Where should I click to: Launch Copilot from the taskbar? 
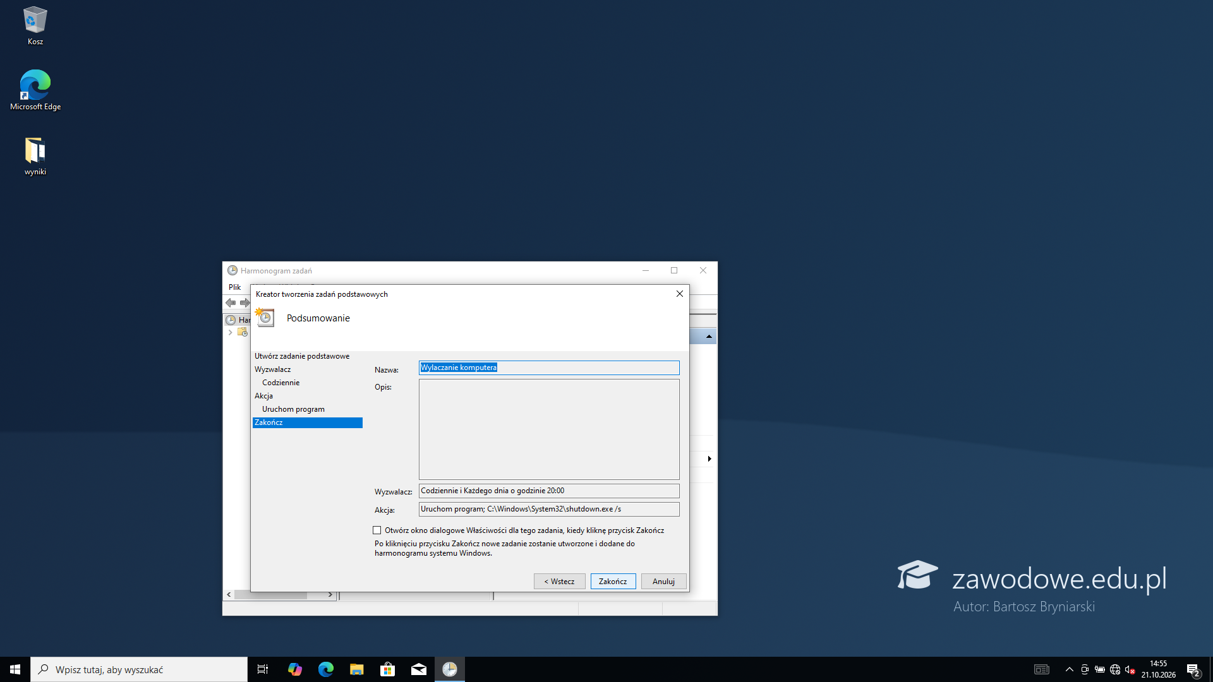tap(294, 669)
